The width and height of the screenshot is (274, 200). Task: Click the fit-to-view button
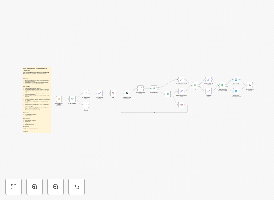click(14, 187)
